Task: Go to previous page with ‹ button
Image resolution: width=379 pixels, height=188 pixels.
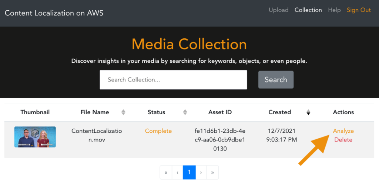Action: tap(177, 173)
